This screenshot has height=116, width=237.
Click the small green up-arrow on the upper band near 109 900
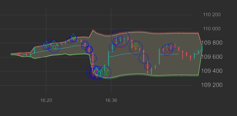(73, 37)
